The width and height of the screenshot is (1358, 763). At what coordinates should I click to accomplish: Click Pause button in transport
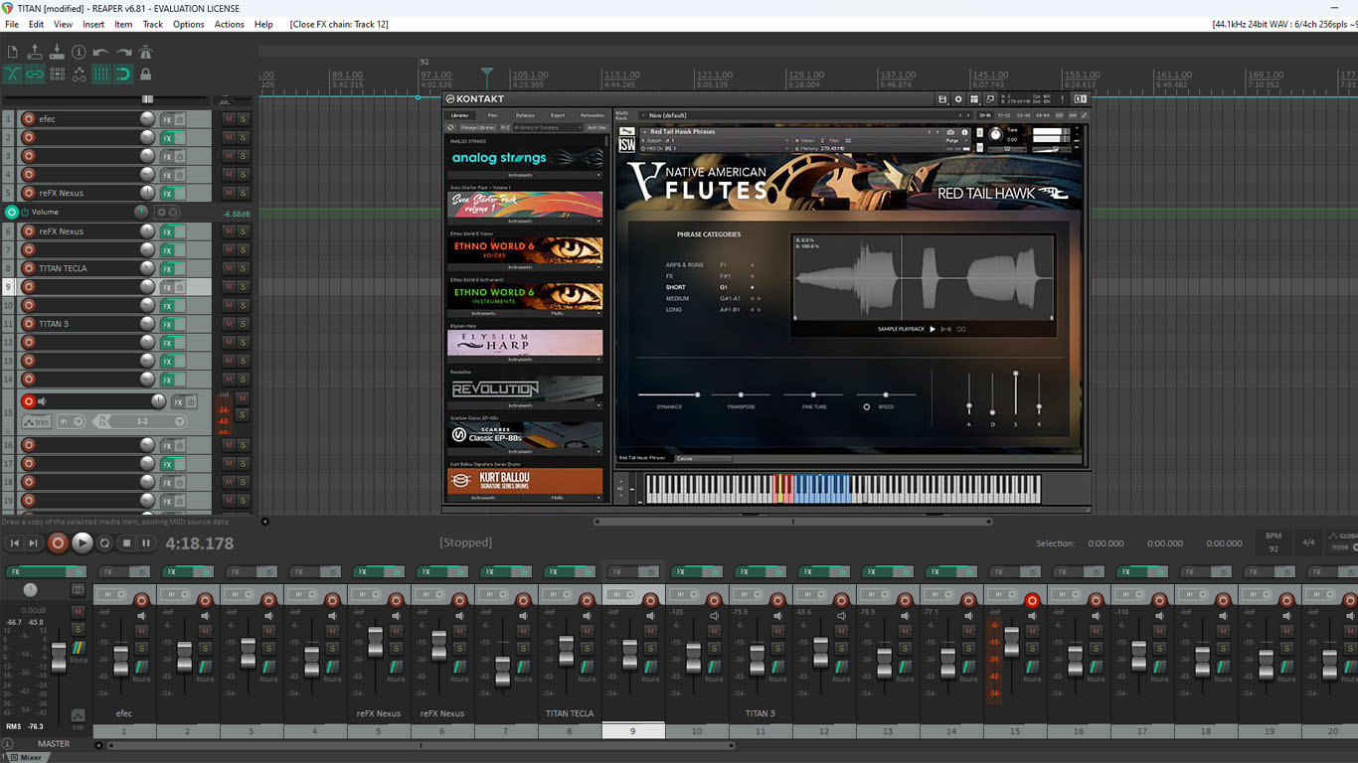click(146, 543)
